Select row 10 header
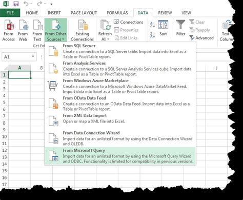This screenshot has height=200, width=243. 4,136
